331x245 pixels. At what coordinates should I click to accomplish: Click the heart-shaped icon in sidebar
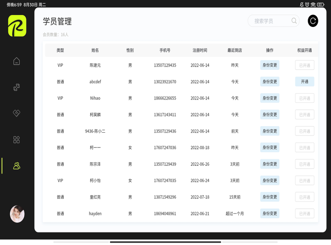(16, 113)
